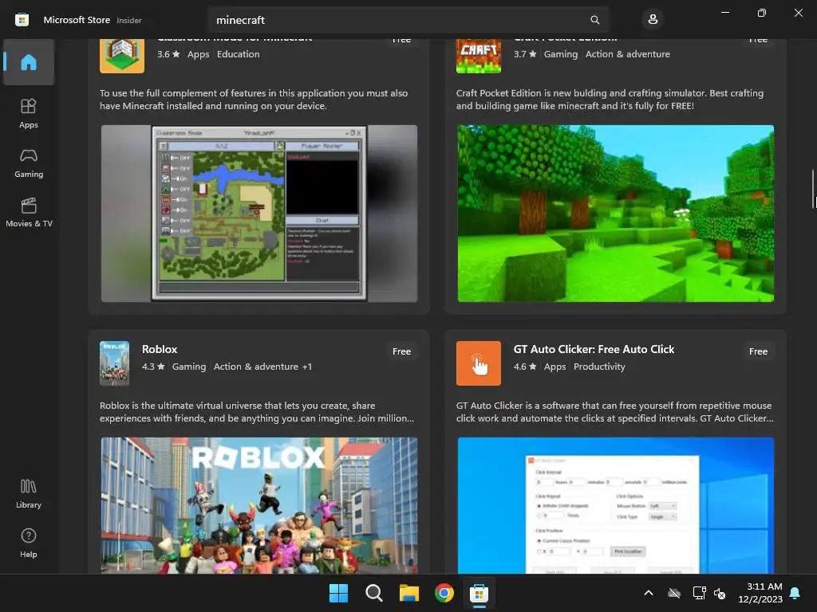Select the GT Auto Clicker: Free Auto Click title
The image size is (817, 612).
tap(594, 349)
